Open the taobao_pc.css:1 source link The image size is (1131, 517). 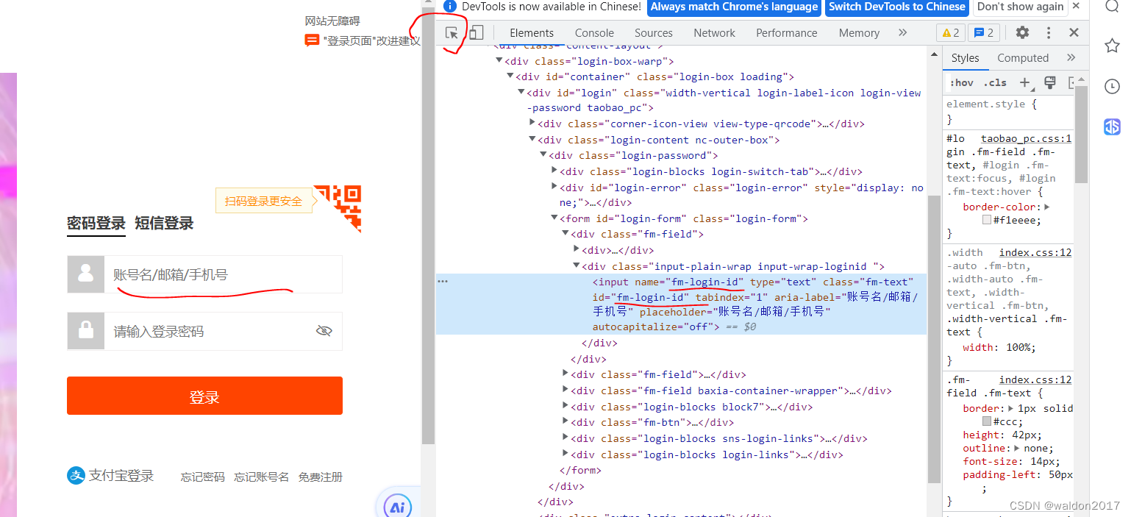pos(1026,138)
